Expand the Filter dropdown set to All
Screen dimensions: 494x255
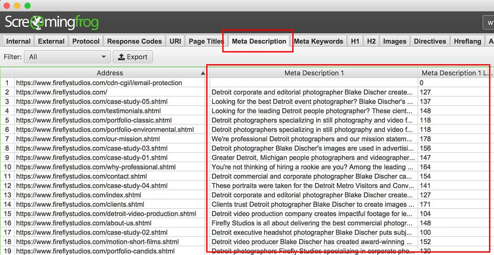(x=68, y=57)
